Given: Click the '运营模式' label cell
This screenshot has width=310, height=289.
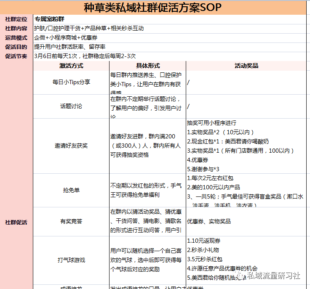Looking at the screenshot, I should [x=16, y=38].
